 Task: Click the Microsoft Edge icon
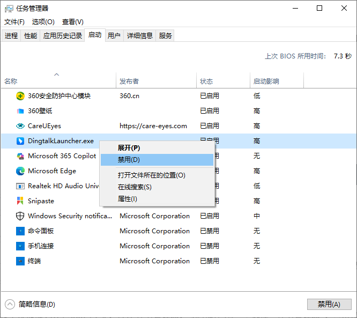pos(20,171)
